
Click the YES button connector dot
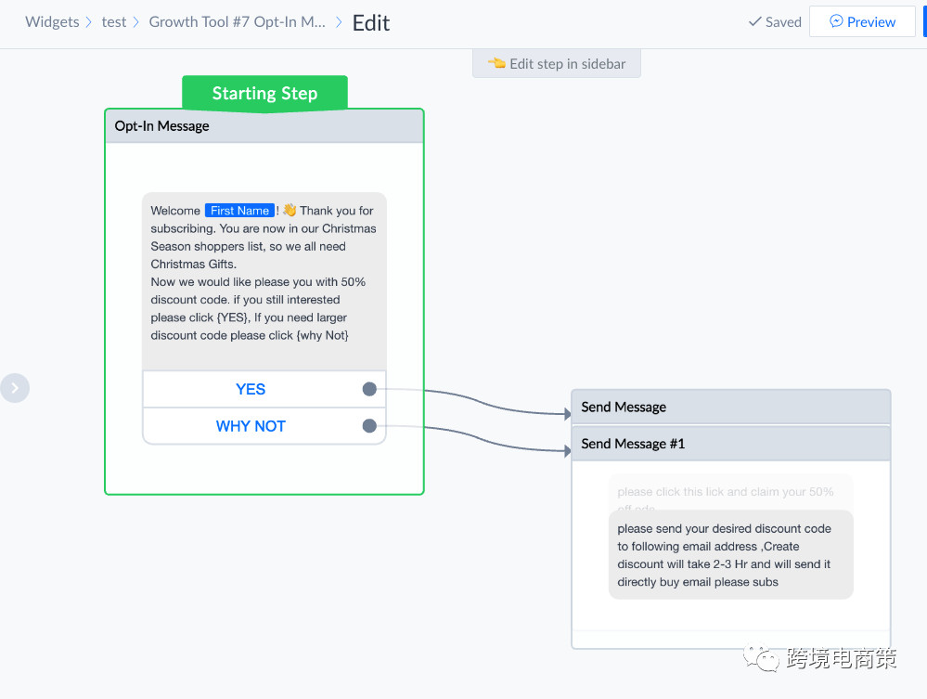(x=369, y=389)
